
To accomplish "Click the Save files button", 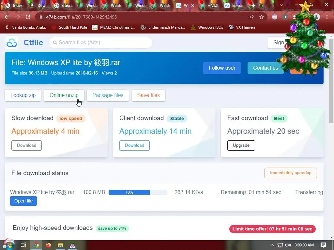I will pos(148,95).
